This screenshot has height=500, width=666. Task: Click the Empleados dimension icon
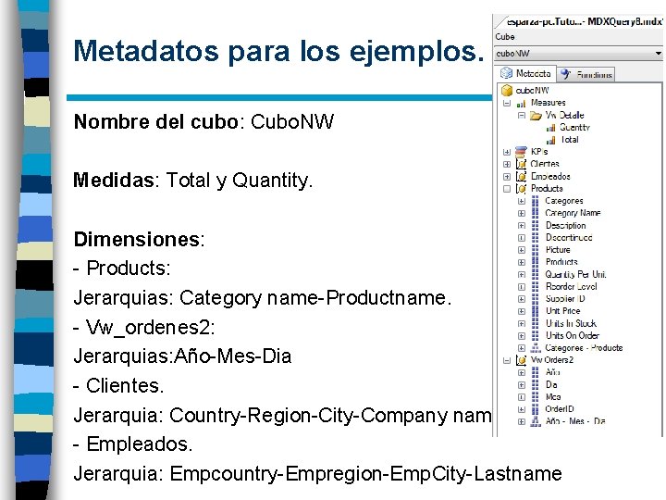(x=521, y=177)
